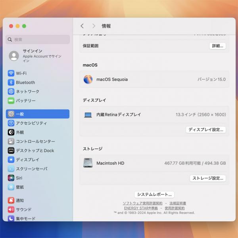This screenshot has height=238, width=238.
Task: Click the 一般 gear icon
Action: click(x=11, y=114)
